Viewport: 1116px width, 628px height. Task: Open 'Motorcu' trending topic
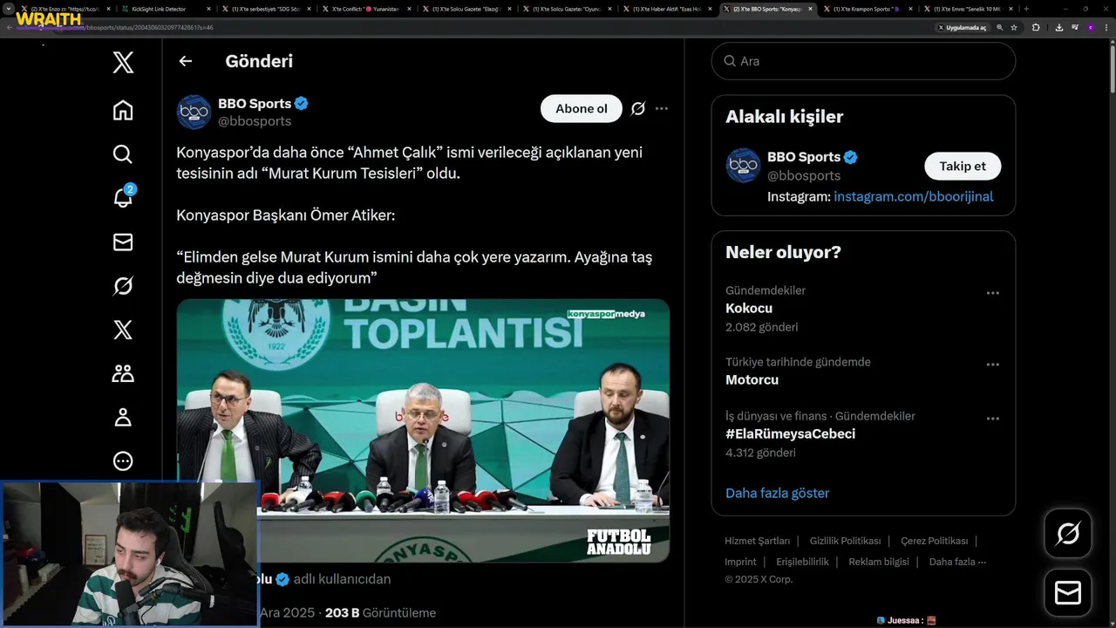(752, 379)
